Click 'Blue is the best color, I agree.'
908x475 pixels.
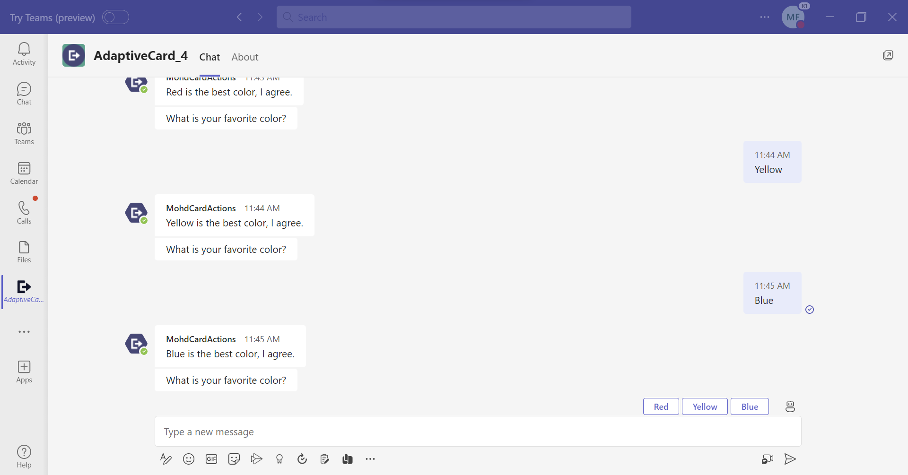click(230, 354)
